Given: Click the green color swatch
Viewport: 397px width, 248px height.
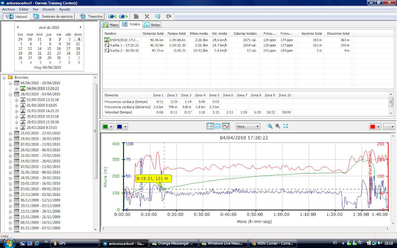Looking at the screenshot, I should tap(106, 126).
